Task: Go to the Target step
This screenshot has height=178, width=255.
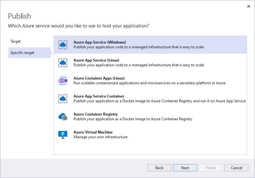Action: [x=16, y=41]
